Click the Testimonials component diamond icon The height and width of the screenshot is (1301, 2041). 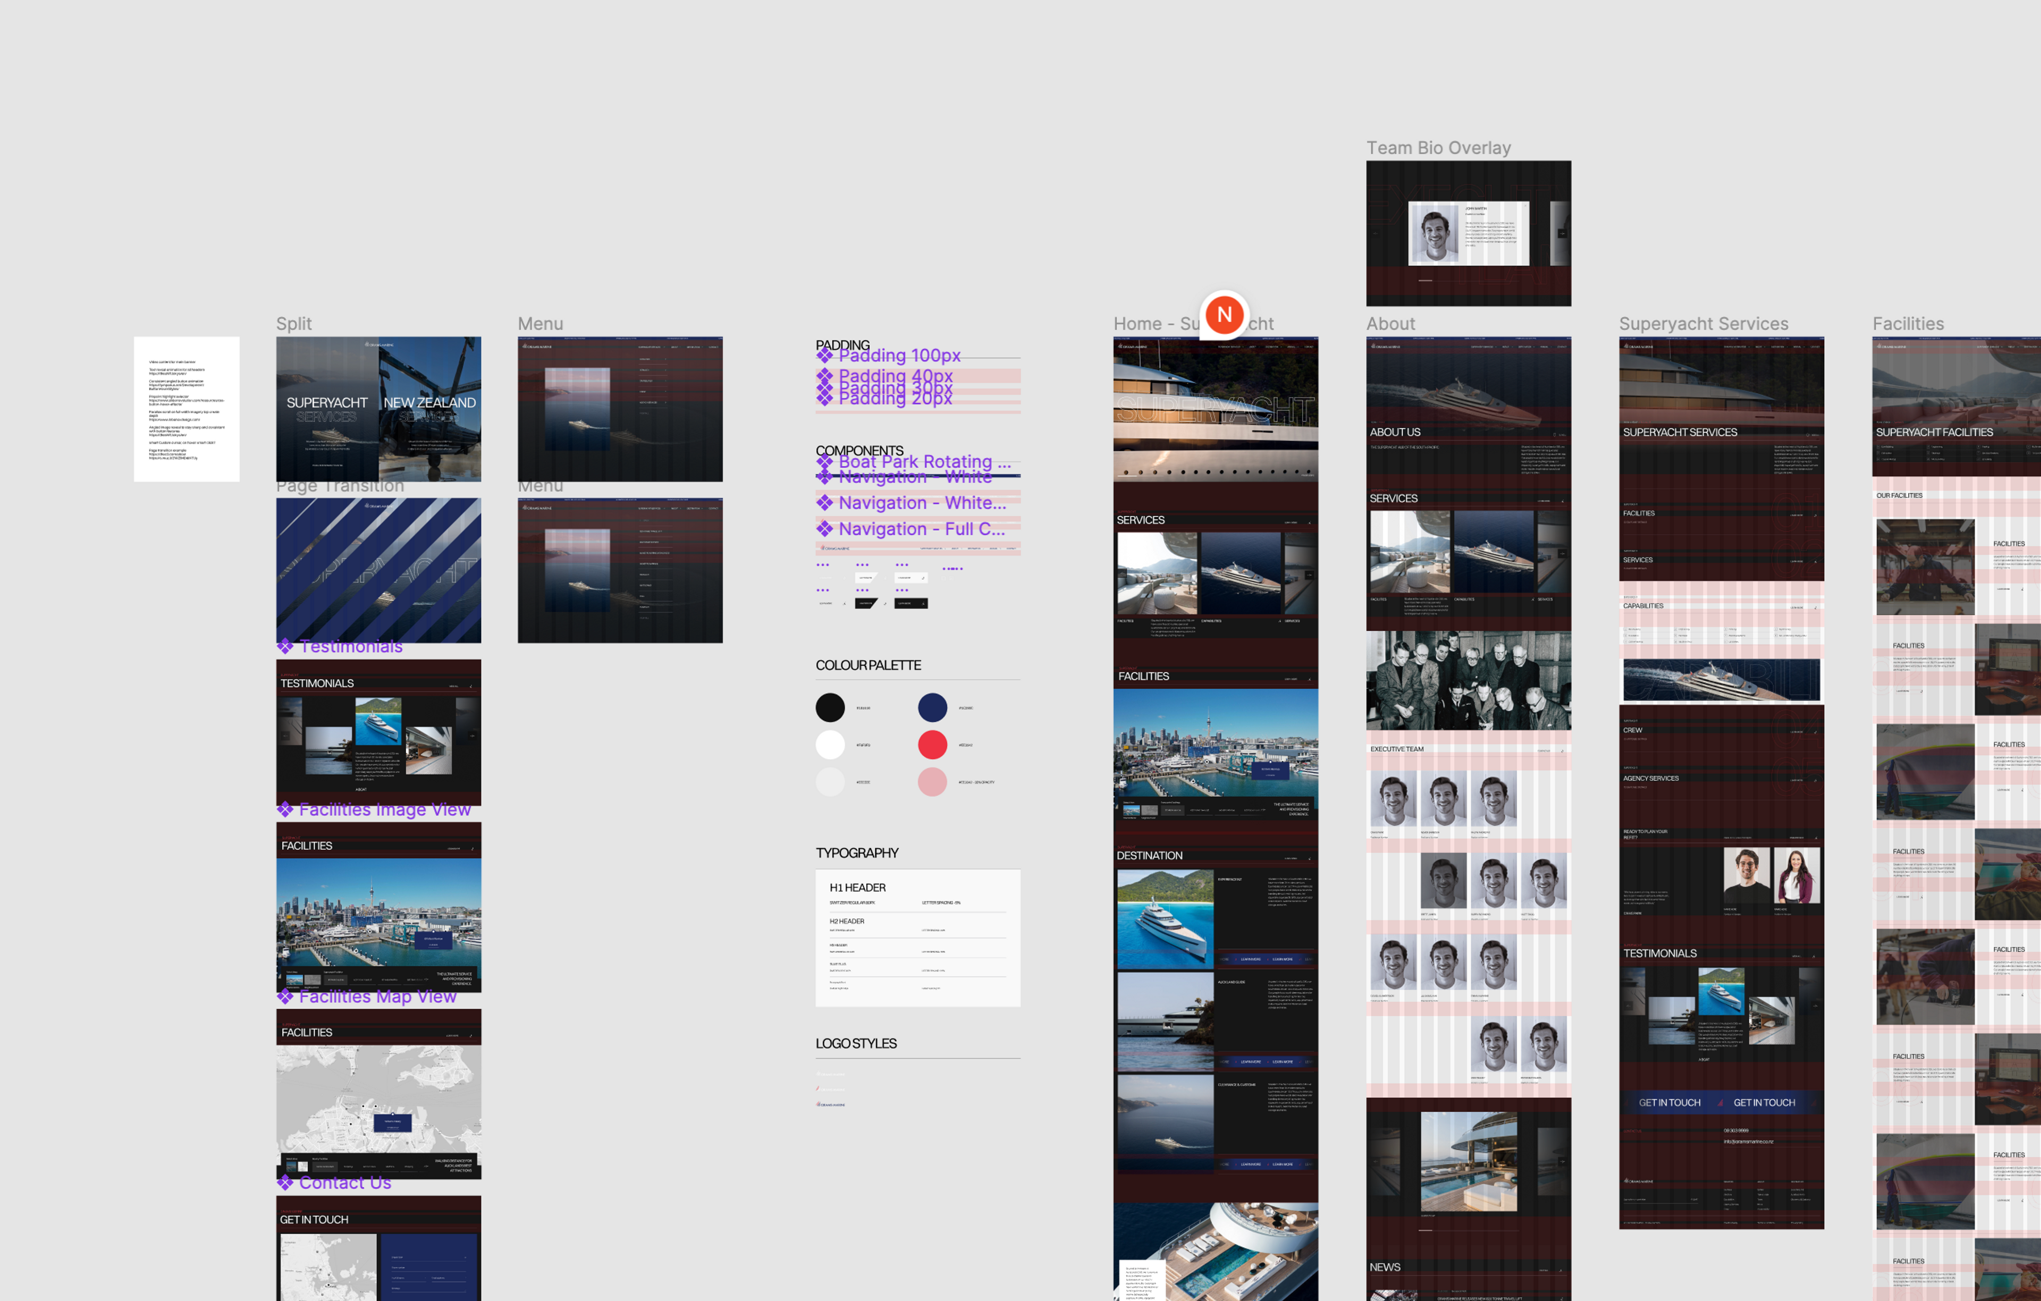point(285,647)
